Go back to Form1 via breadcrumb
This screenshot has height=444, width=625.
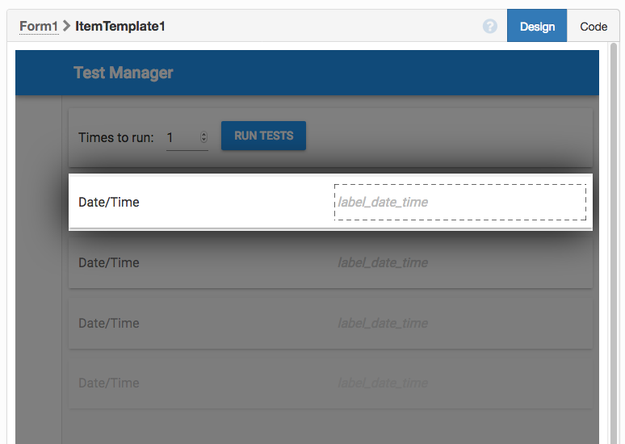39,27
